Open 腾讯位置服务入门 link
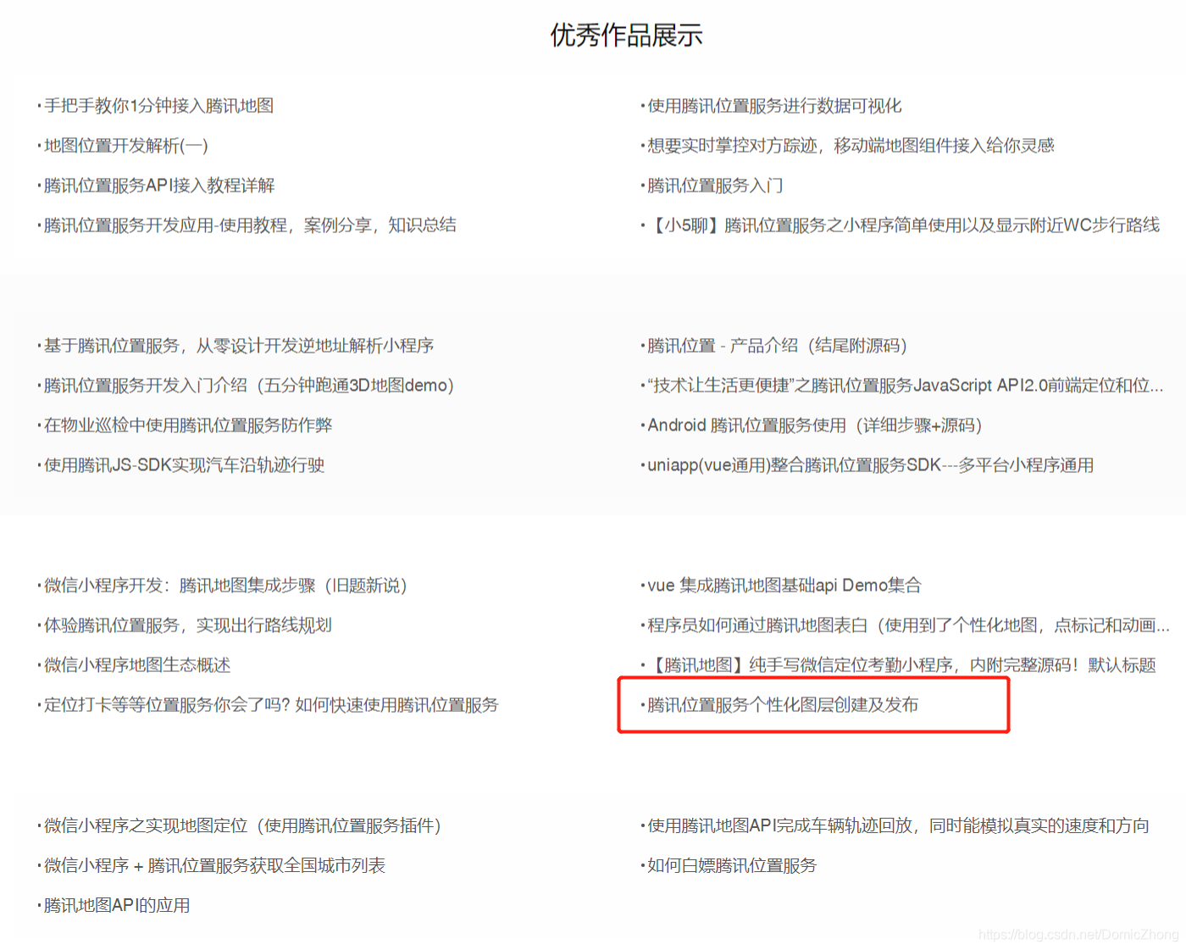The image size is (1186, 950). tap(715, 186)
